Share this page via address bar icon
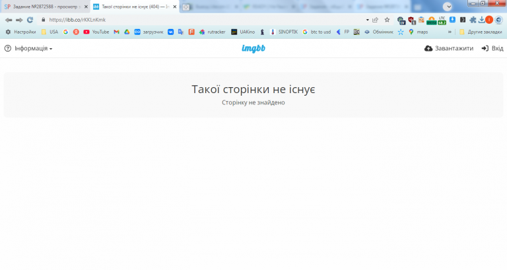The width and height of the screenshot is (507, 270). 376,20
